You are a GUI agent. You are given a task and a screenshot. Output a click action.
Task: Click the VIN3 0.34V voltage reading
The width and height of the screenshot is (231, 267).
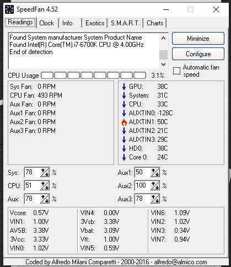tap(170, 231)
